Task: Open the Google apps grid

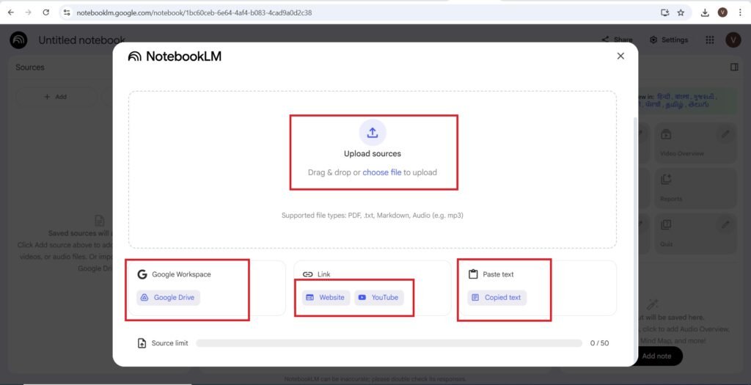Action: (710, 40)
